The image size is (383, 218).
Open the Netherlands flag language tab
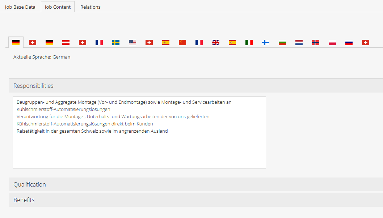coord(299,43)
